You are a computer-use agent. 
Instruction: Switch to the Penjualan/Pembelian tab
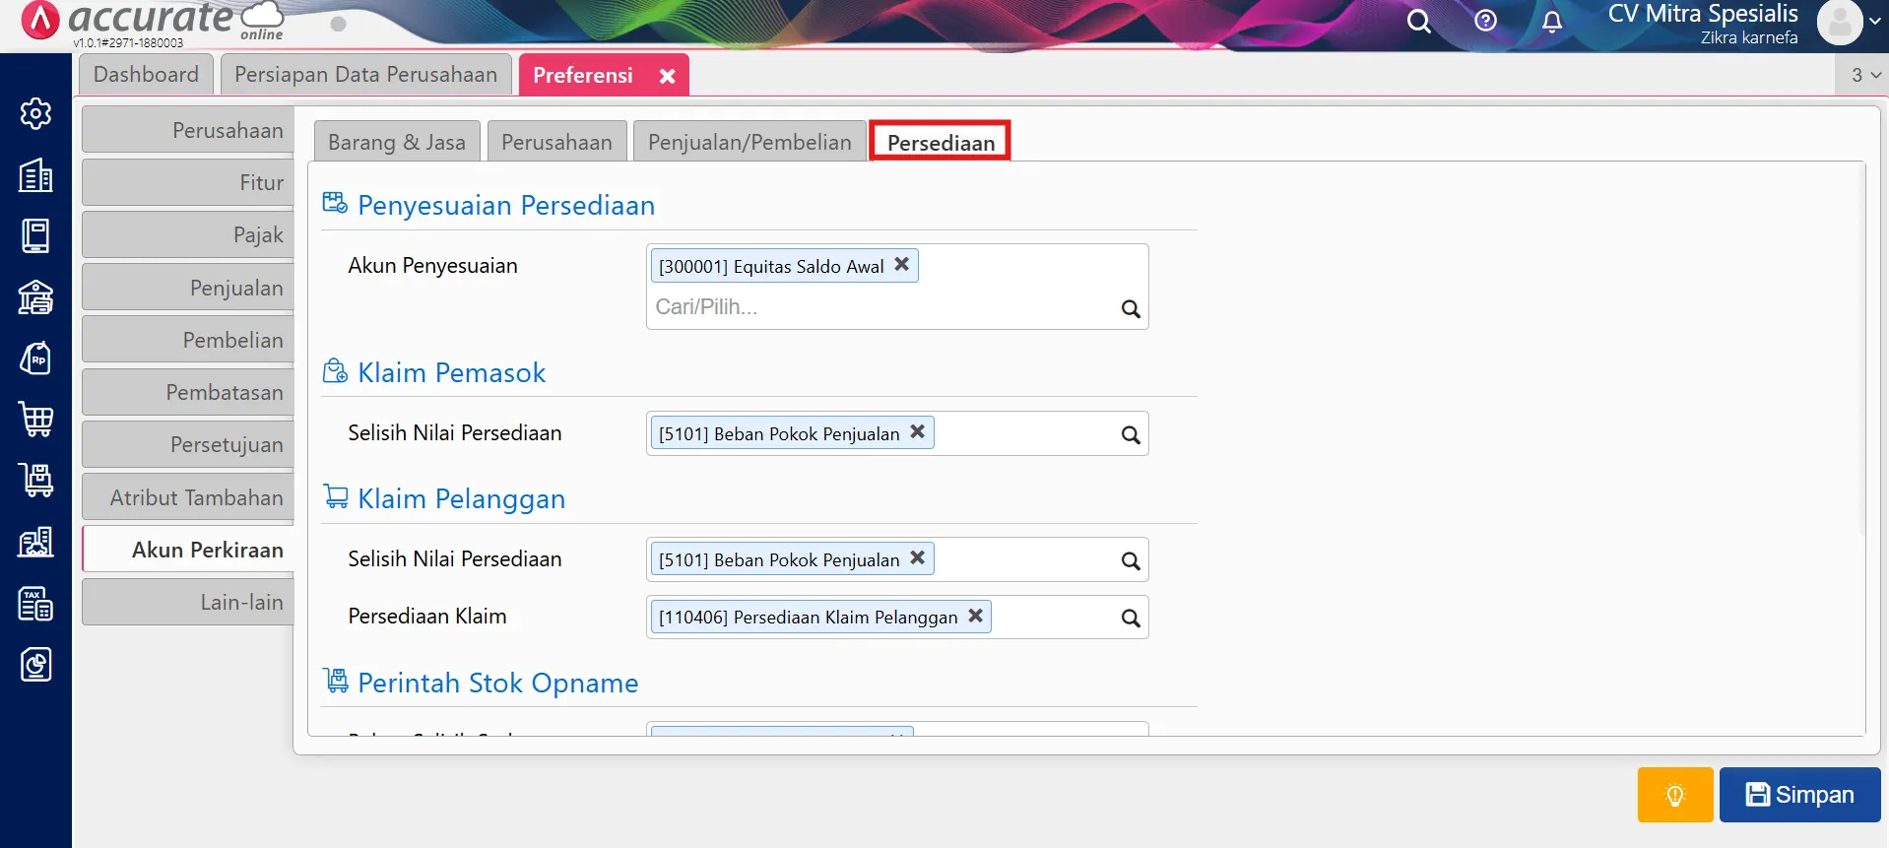coord(749,143)
